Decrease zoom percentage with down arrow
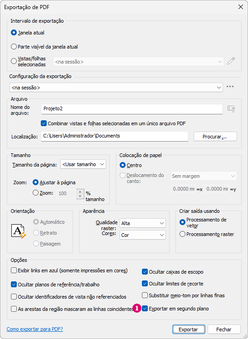Viewport: 248px width, 339px height. coord(80,196)
